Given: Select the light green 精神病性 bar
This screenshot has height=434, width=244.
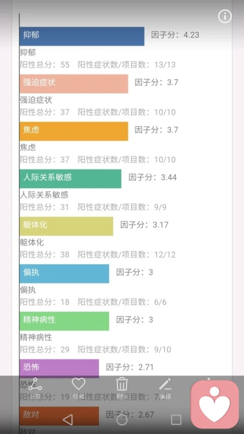Looking at the screenshot, I should pos(64,321).
